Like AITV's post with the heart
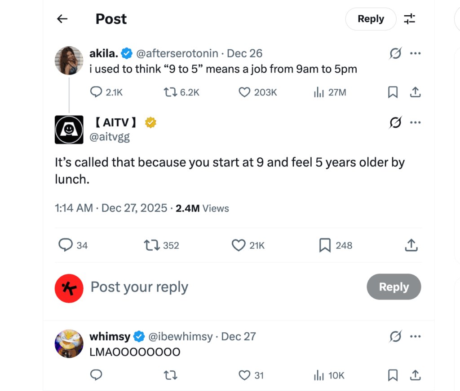 click(238, 245)
